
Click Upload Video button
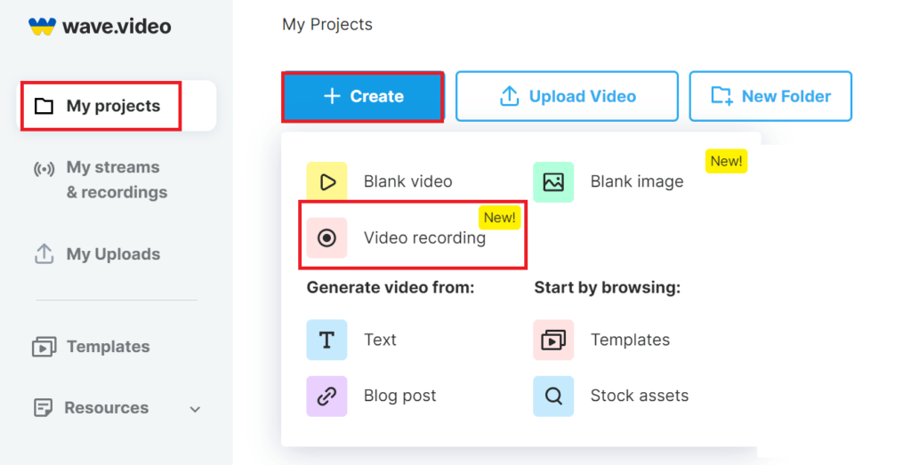click(567, 96)
